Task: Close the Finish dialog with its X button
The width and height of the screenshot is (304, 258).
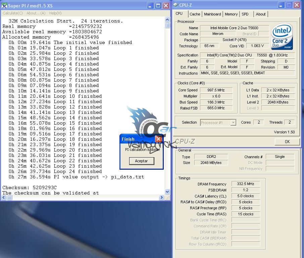Action: coord(159,139)
